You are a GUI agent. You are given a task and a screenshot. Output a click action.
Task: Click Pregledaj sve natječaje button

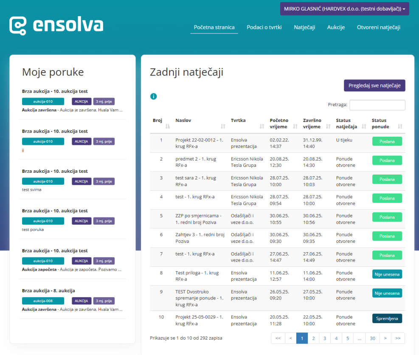tap(374, 85)
